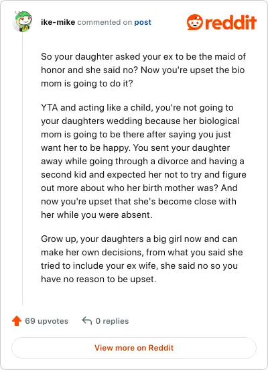Click the line 'have no reason to be upset.'
The width and height of the screenshot is (268, 370).
point(98,279)
